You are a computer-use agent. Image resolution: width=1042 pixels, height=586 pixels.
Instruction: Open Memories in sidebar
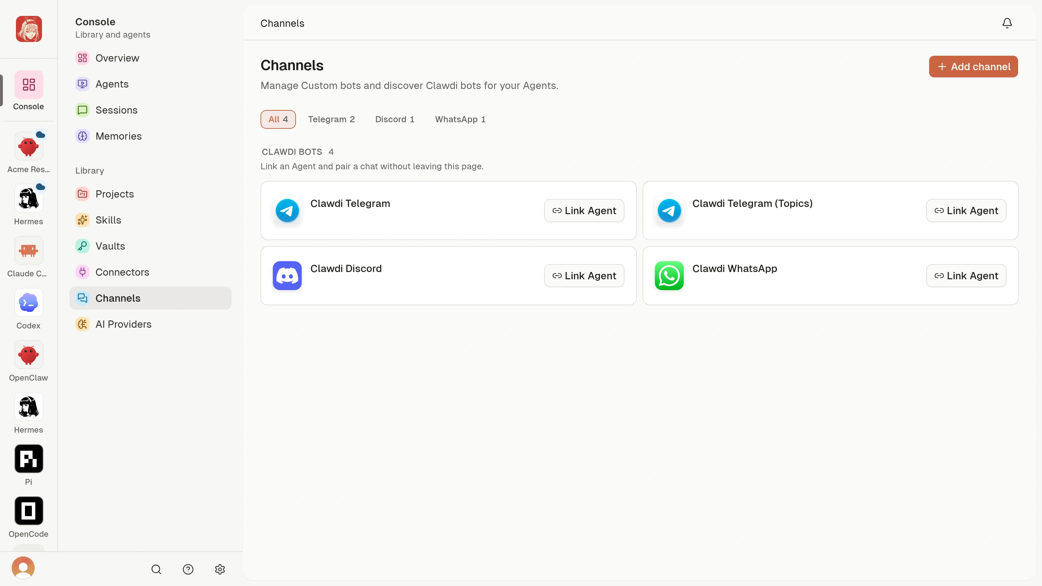point(151,136)
